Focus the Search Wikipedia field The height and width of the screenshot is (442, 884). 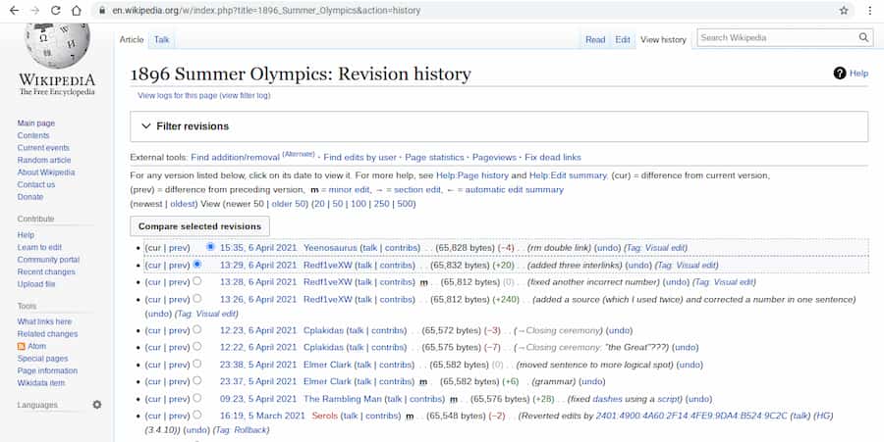(778, 37)
